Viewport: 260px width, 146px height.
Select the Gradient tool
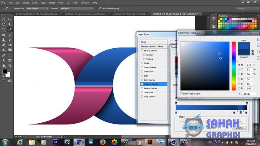click(10, 45)
